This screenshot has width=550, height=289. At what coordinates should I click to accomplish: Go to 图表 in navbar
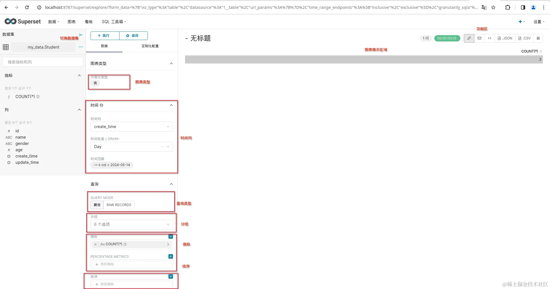[x=72, y=22]
